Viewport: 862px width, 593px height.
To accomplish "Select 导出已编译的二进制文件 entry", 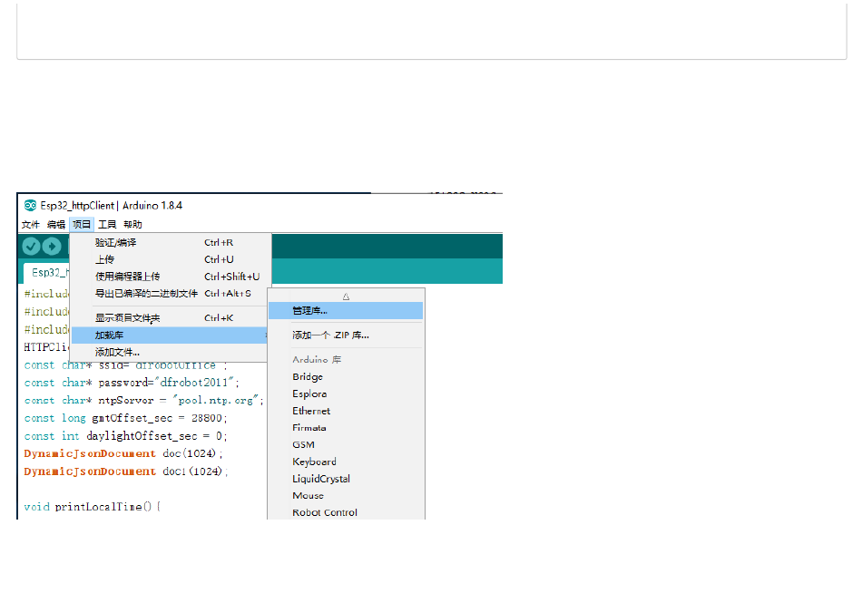I will coord(171,294).
